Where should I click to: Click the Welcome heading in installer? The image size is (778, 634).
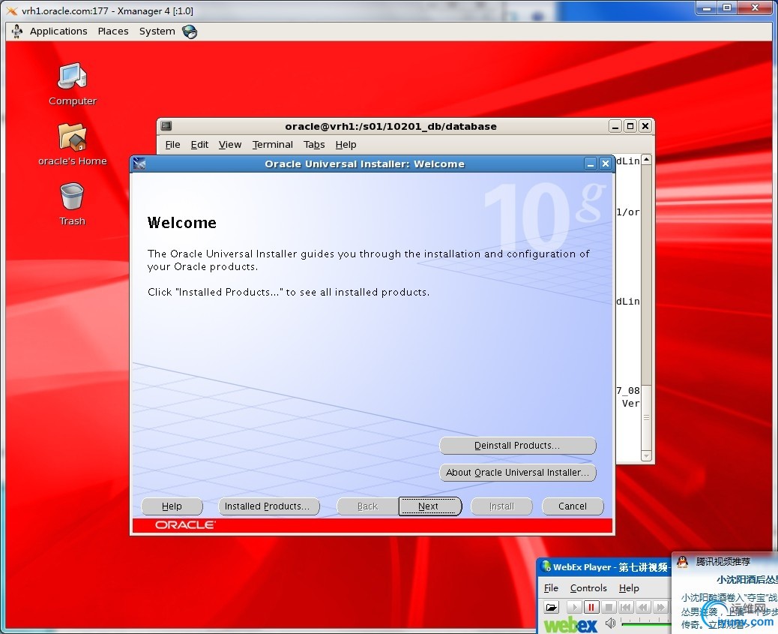tap(182, 223)
